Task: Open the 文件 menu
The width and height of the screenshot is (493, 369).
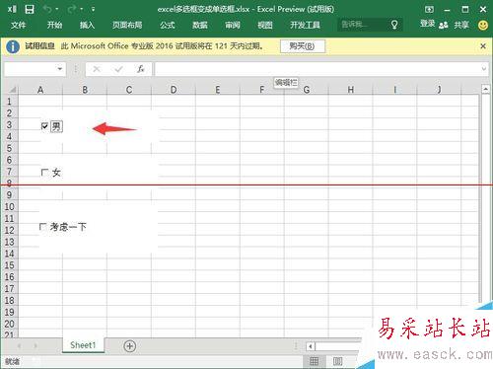Action: [18, 25]
